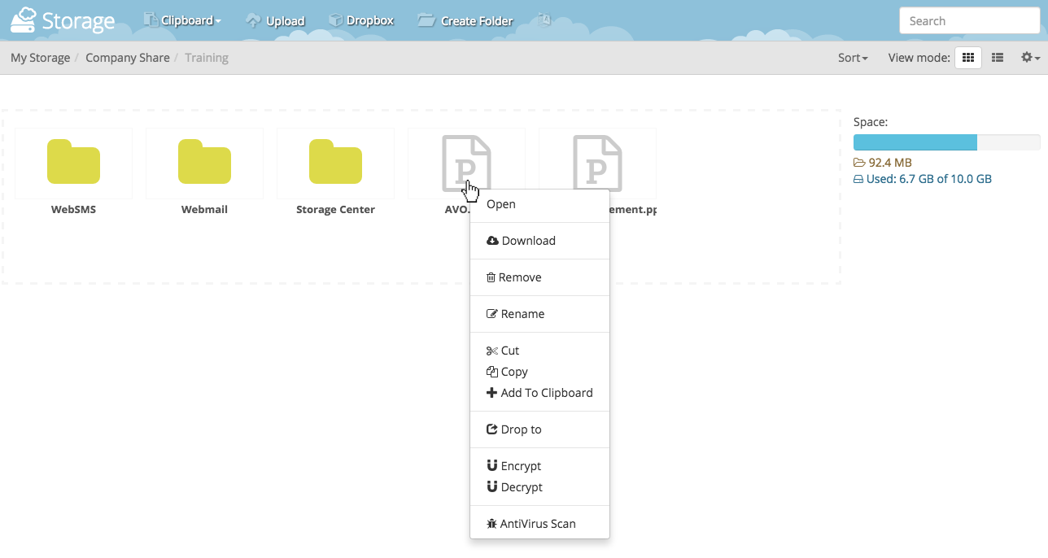Switch to list view mode
1048x558 pixels.
997,58
